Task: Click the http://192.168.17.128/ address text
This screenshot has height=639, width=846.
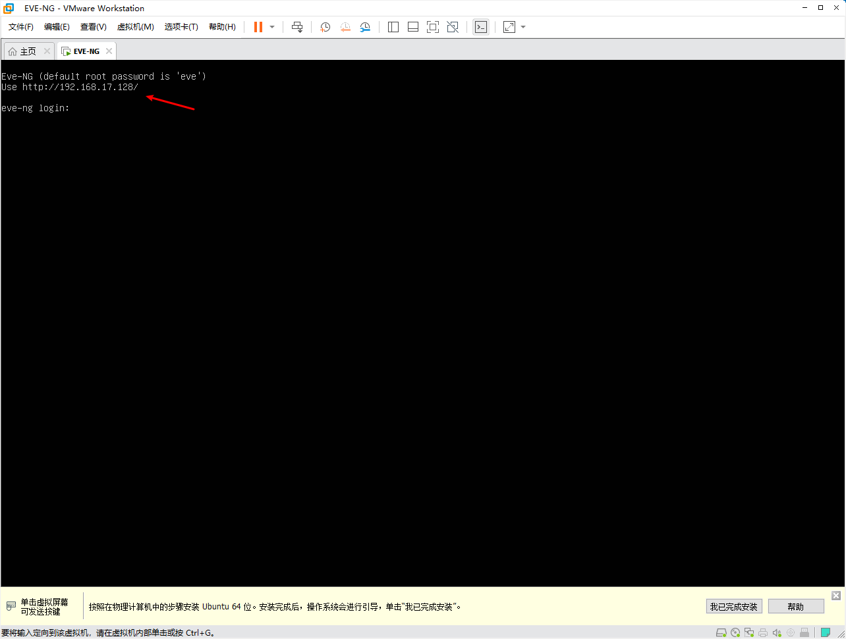Action: click(80, 87)
